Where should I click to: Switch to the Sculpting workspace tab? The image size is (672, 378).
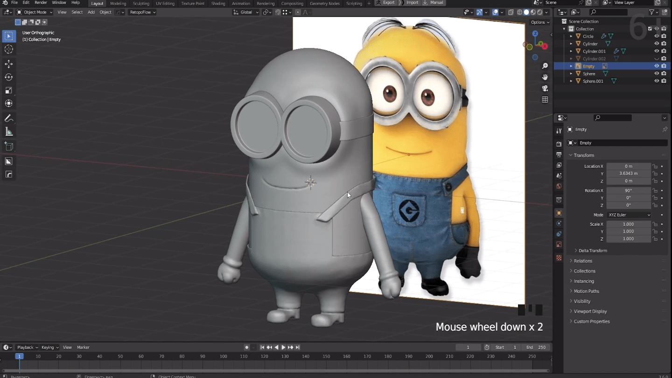click(x=141, y=3)
